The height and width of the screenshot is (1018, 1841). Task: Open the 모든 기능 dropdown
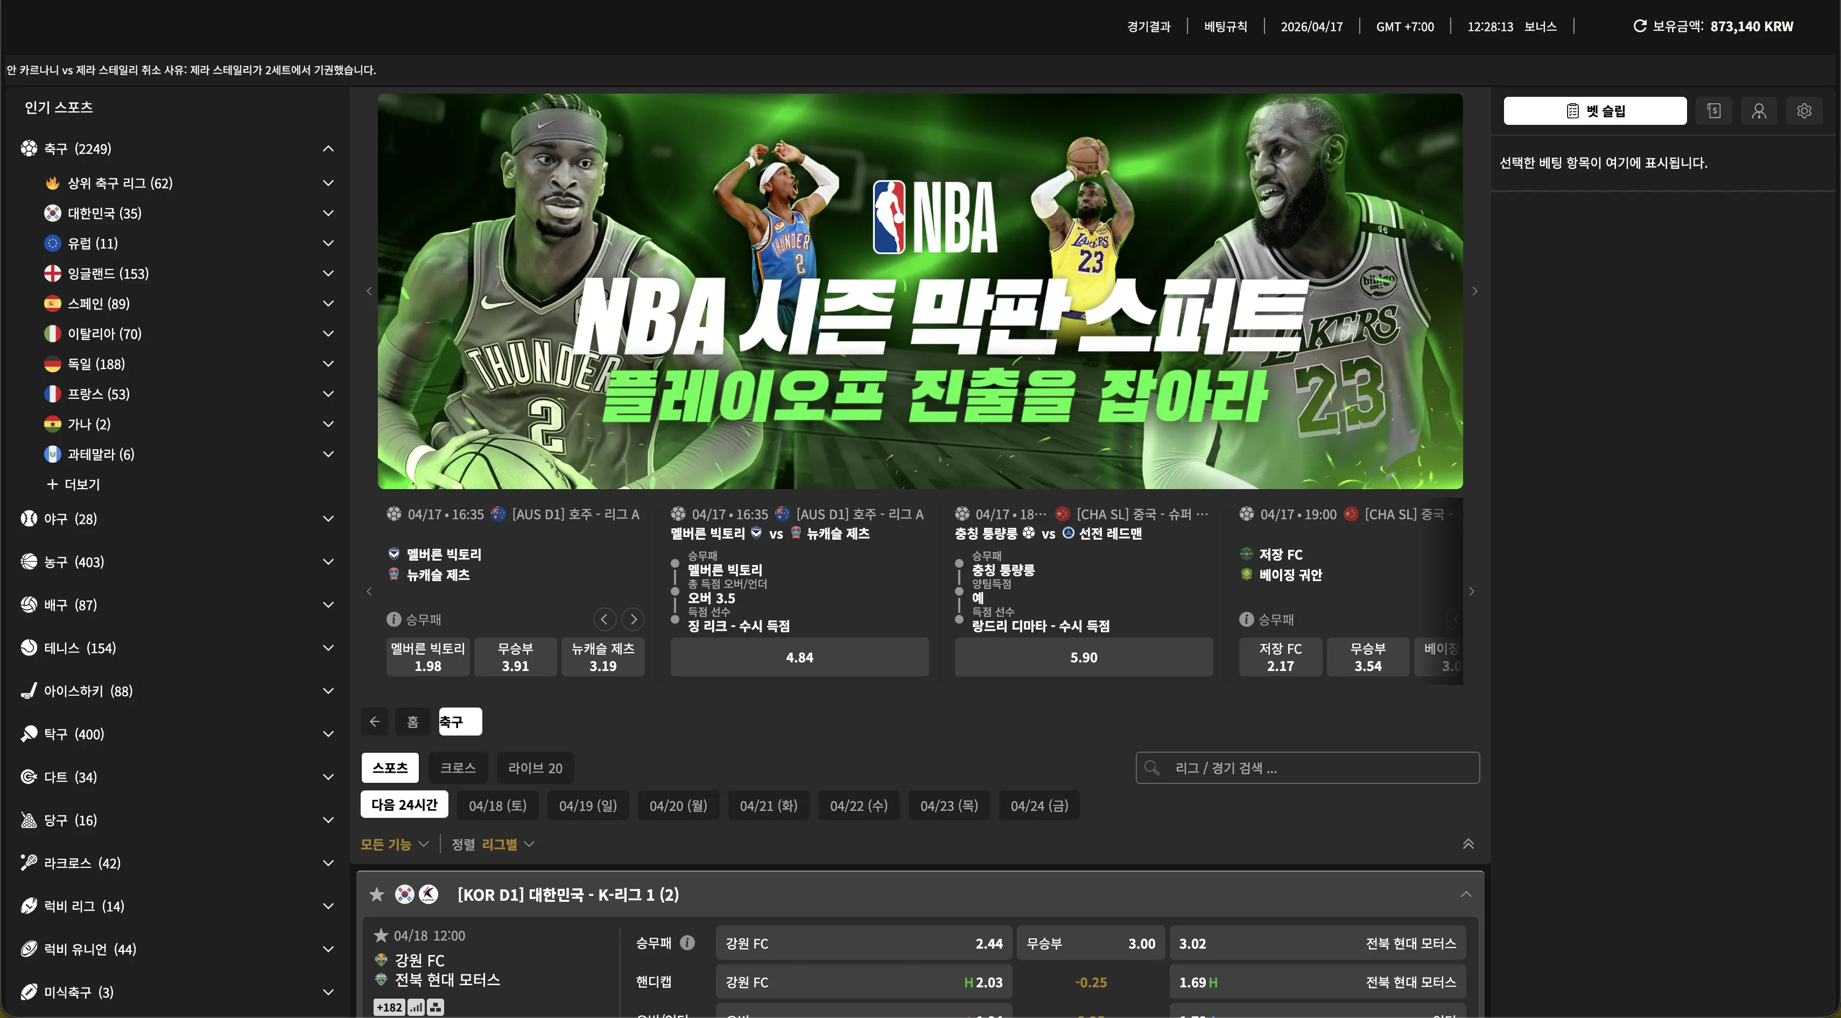point(395,844)
